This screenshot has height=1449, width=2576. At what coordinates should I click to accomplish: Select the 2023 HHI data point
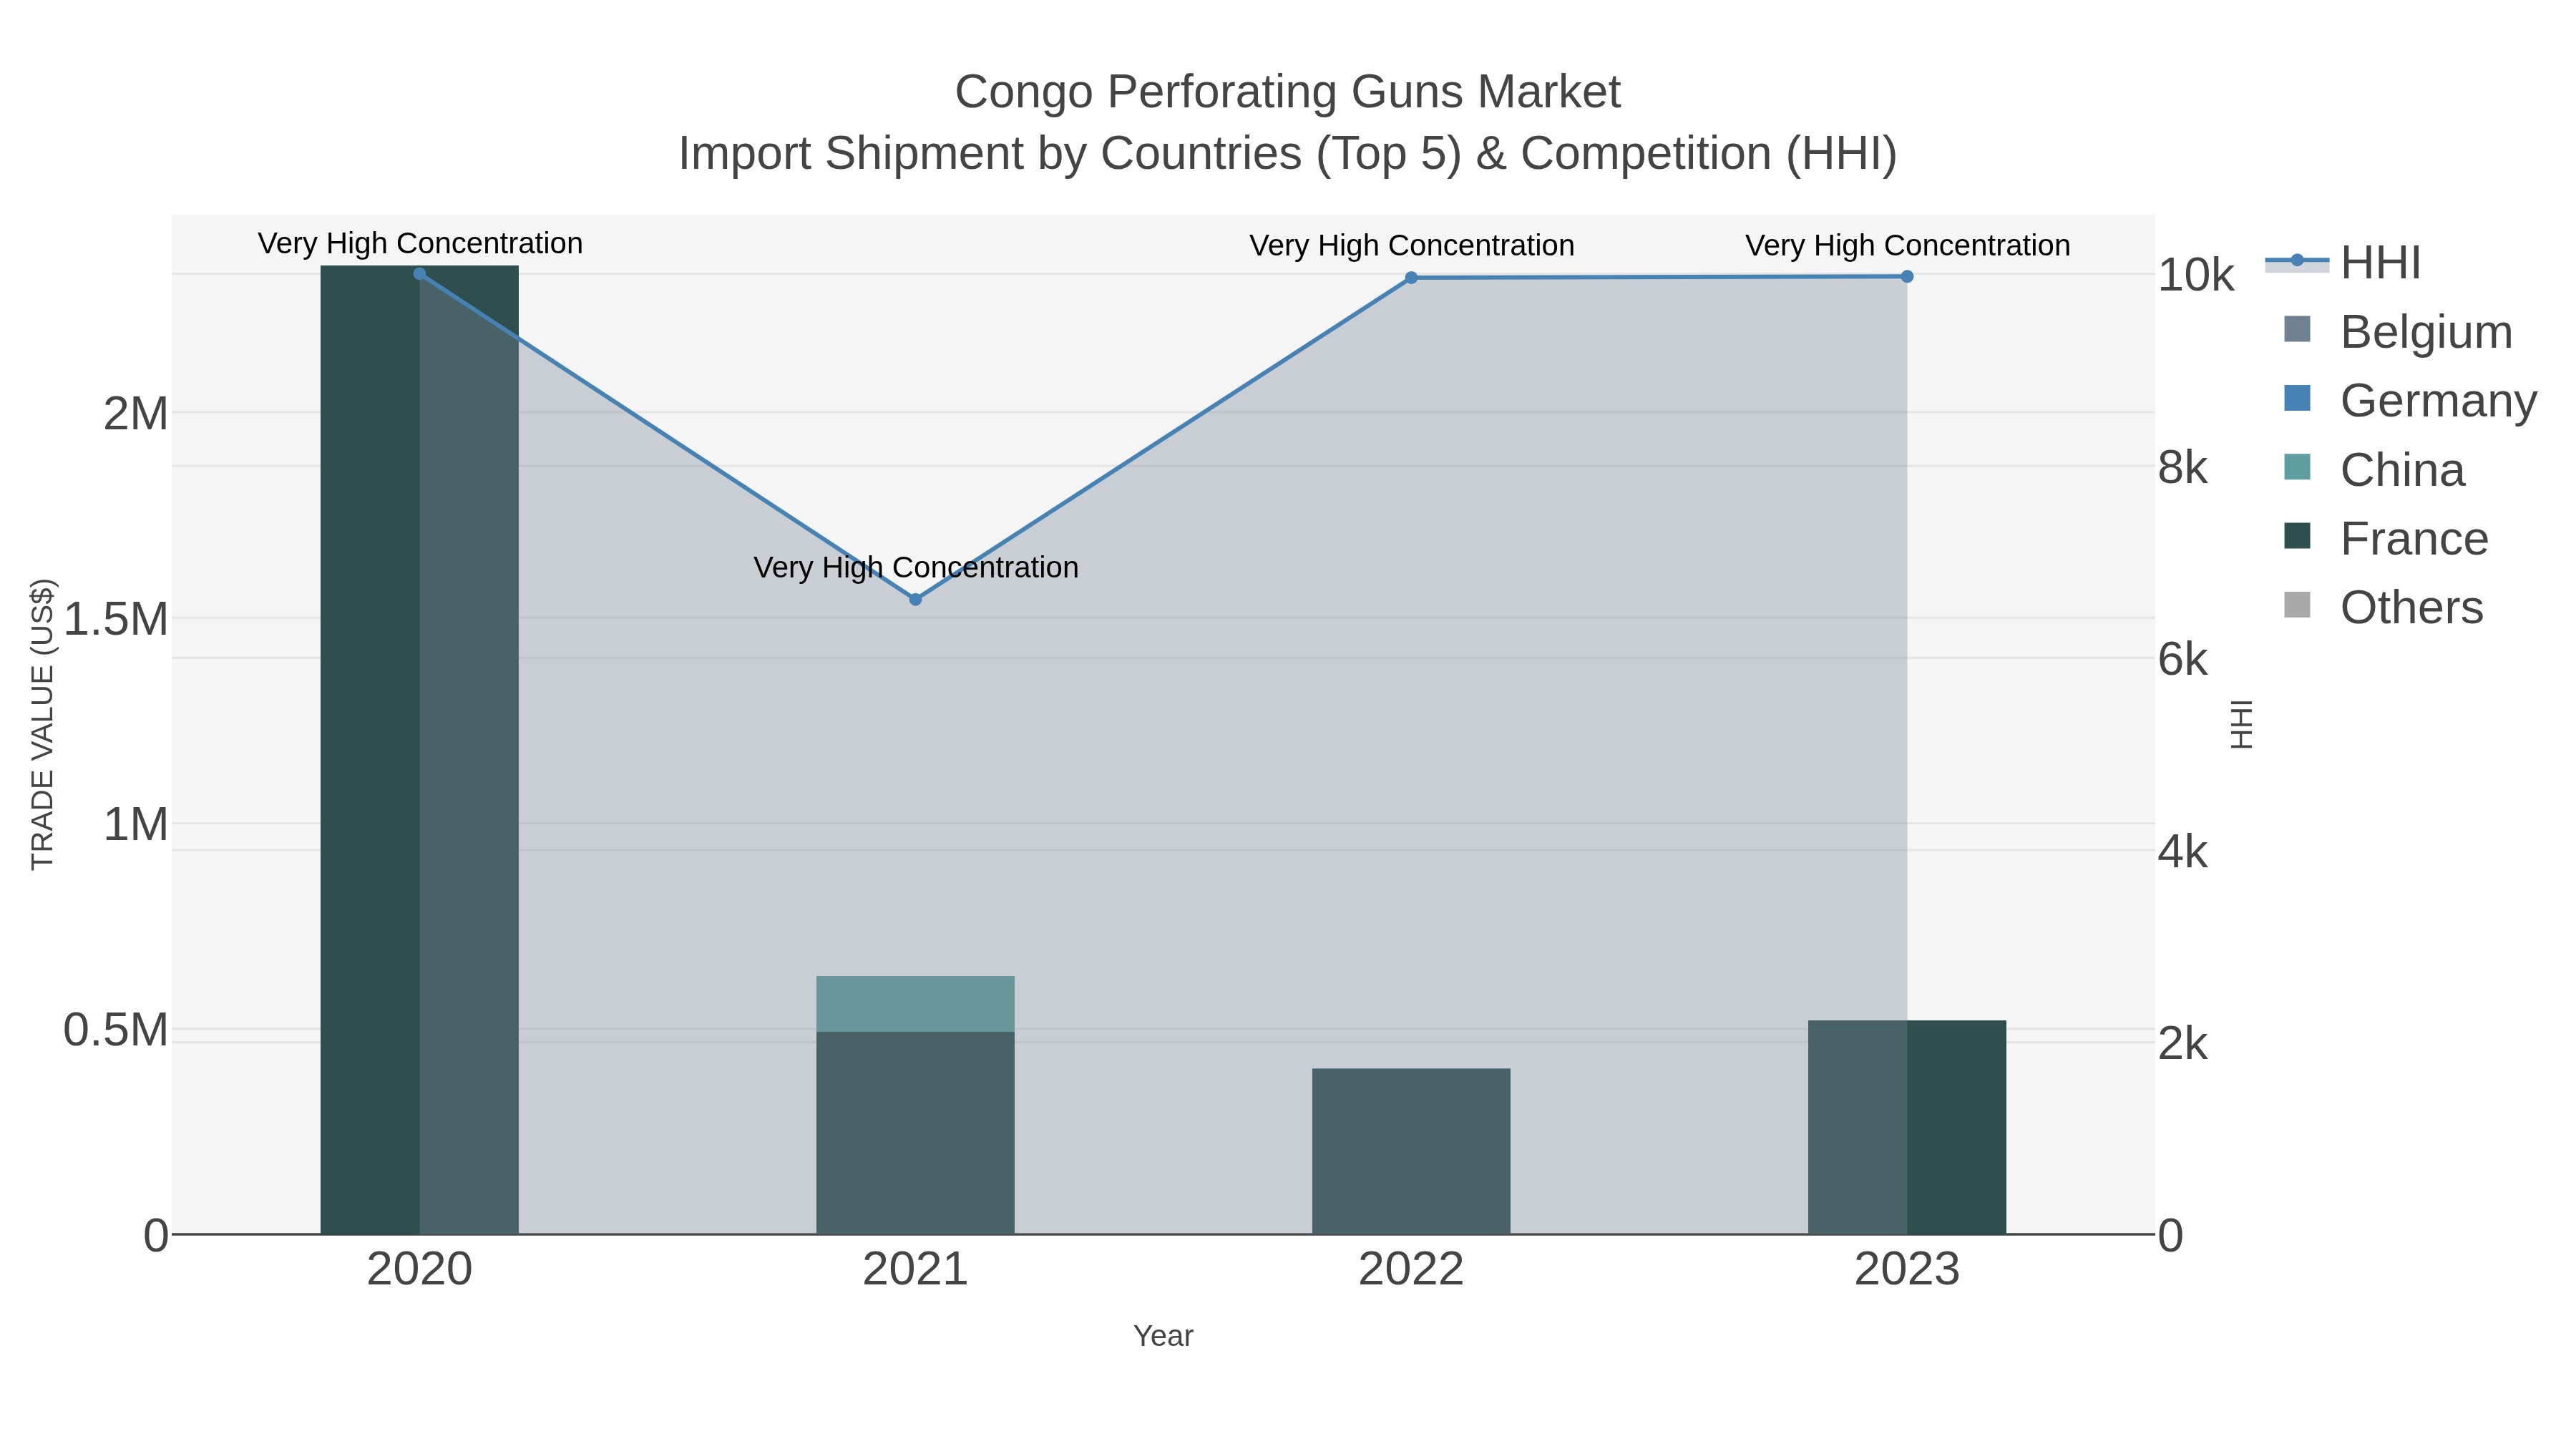[x=1907, y=277]
